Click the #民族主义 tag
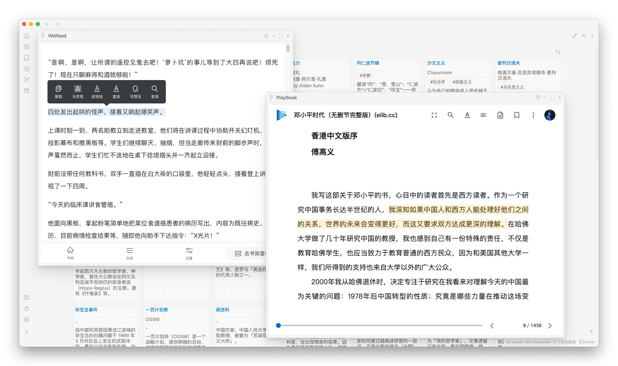Screen dimensions: 618x366 462,82
